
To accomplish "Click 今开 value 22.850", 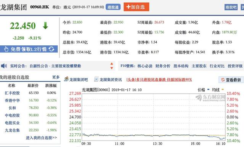I will click(x=77, y=22).
